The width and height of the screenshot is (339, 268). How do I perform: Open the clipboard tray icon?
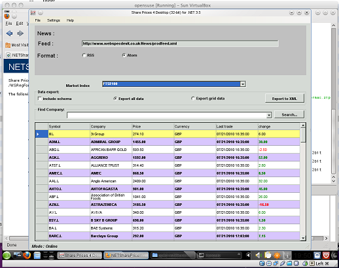(268, 255)
